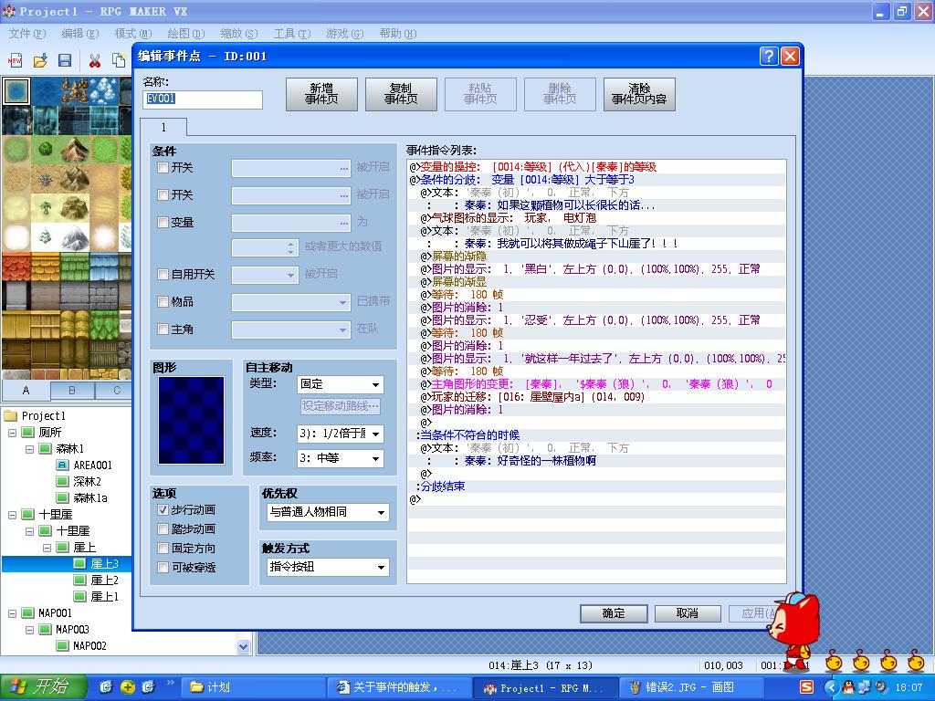Click 清除事件页内容 button
The height and width of the screenshot is (701, 935).
[x=639, y=94]
